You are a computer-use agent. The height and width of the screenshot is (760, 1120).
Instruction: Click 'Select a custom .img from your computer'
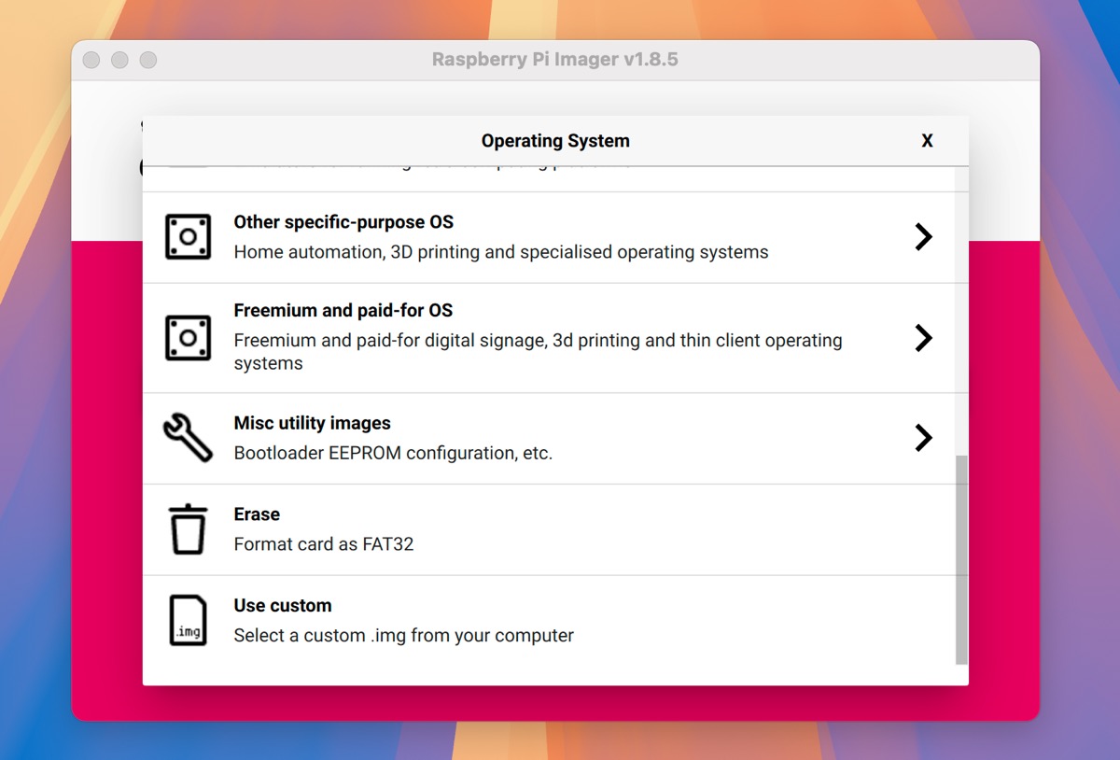pos(403,636)
